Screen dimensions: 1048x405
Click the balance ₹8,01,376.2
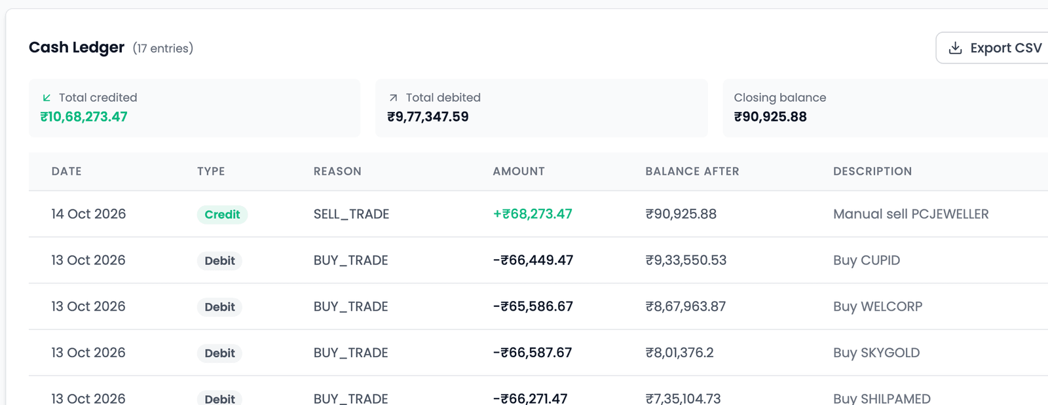pyautogui.click(x=679, y=353)
